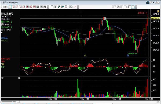
Task: Click the horizontal split pane icon
Action: click(52, 7)
